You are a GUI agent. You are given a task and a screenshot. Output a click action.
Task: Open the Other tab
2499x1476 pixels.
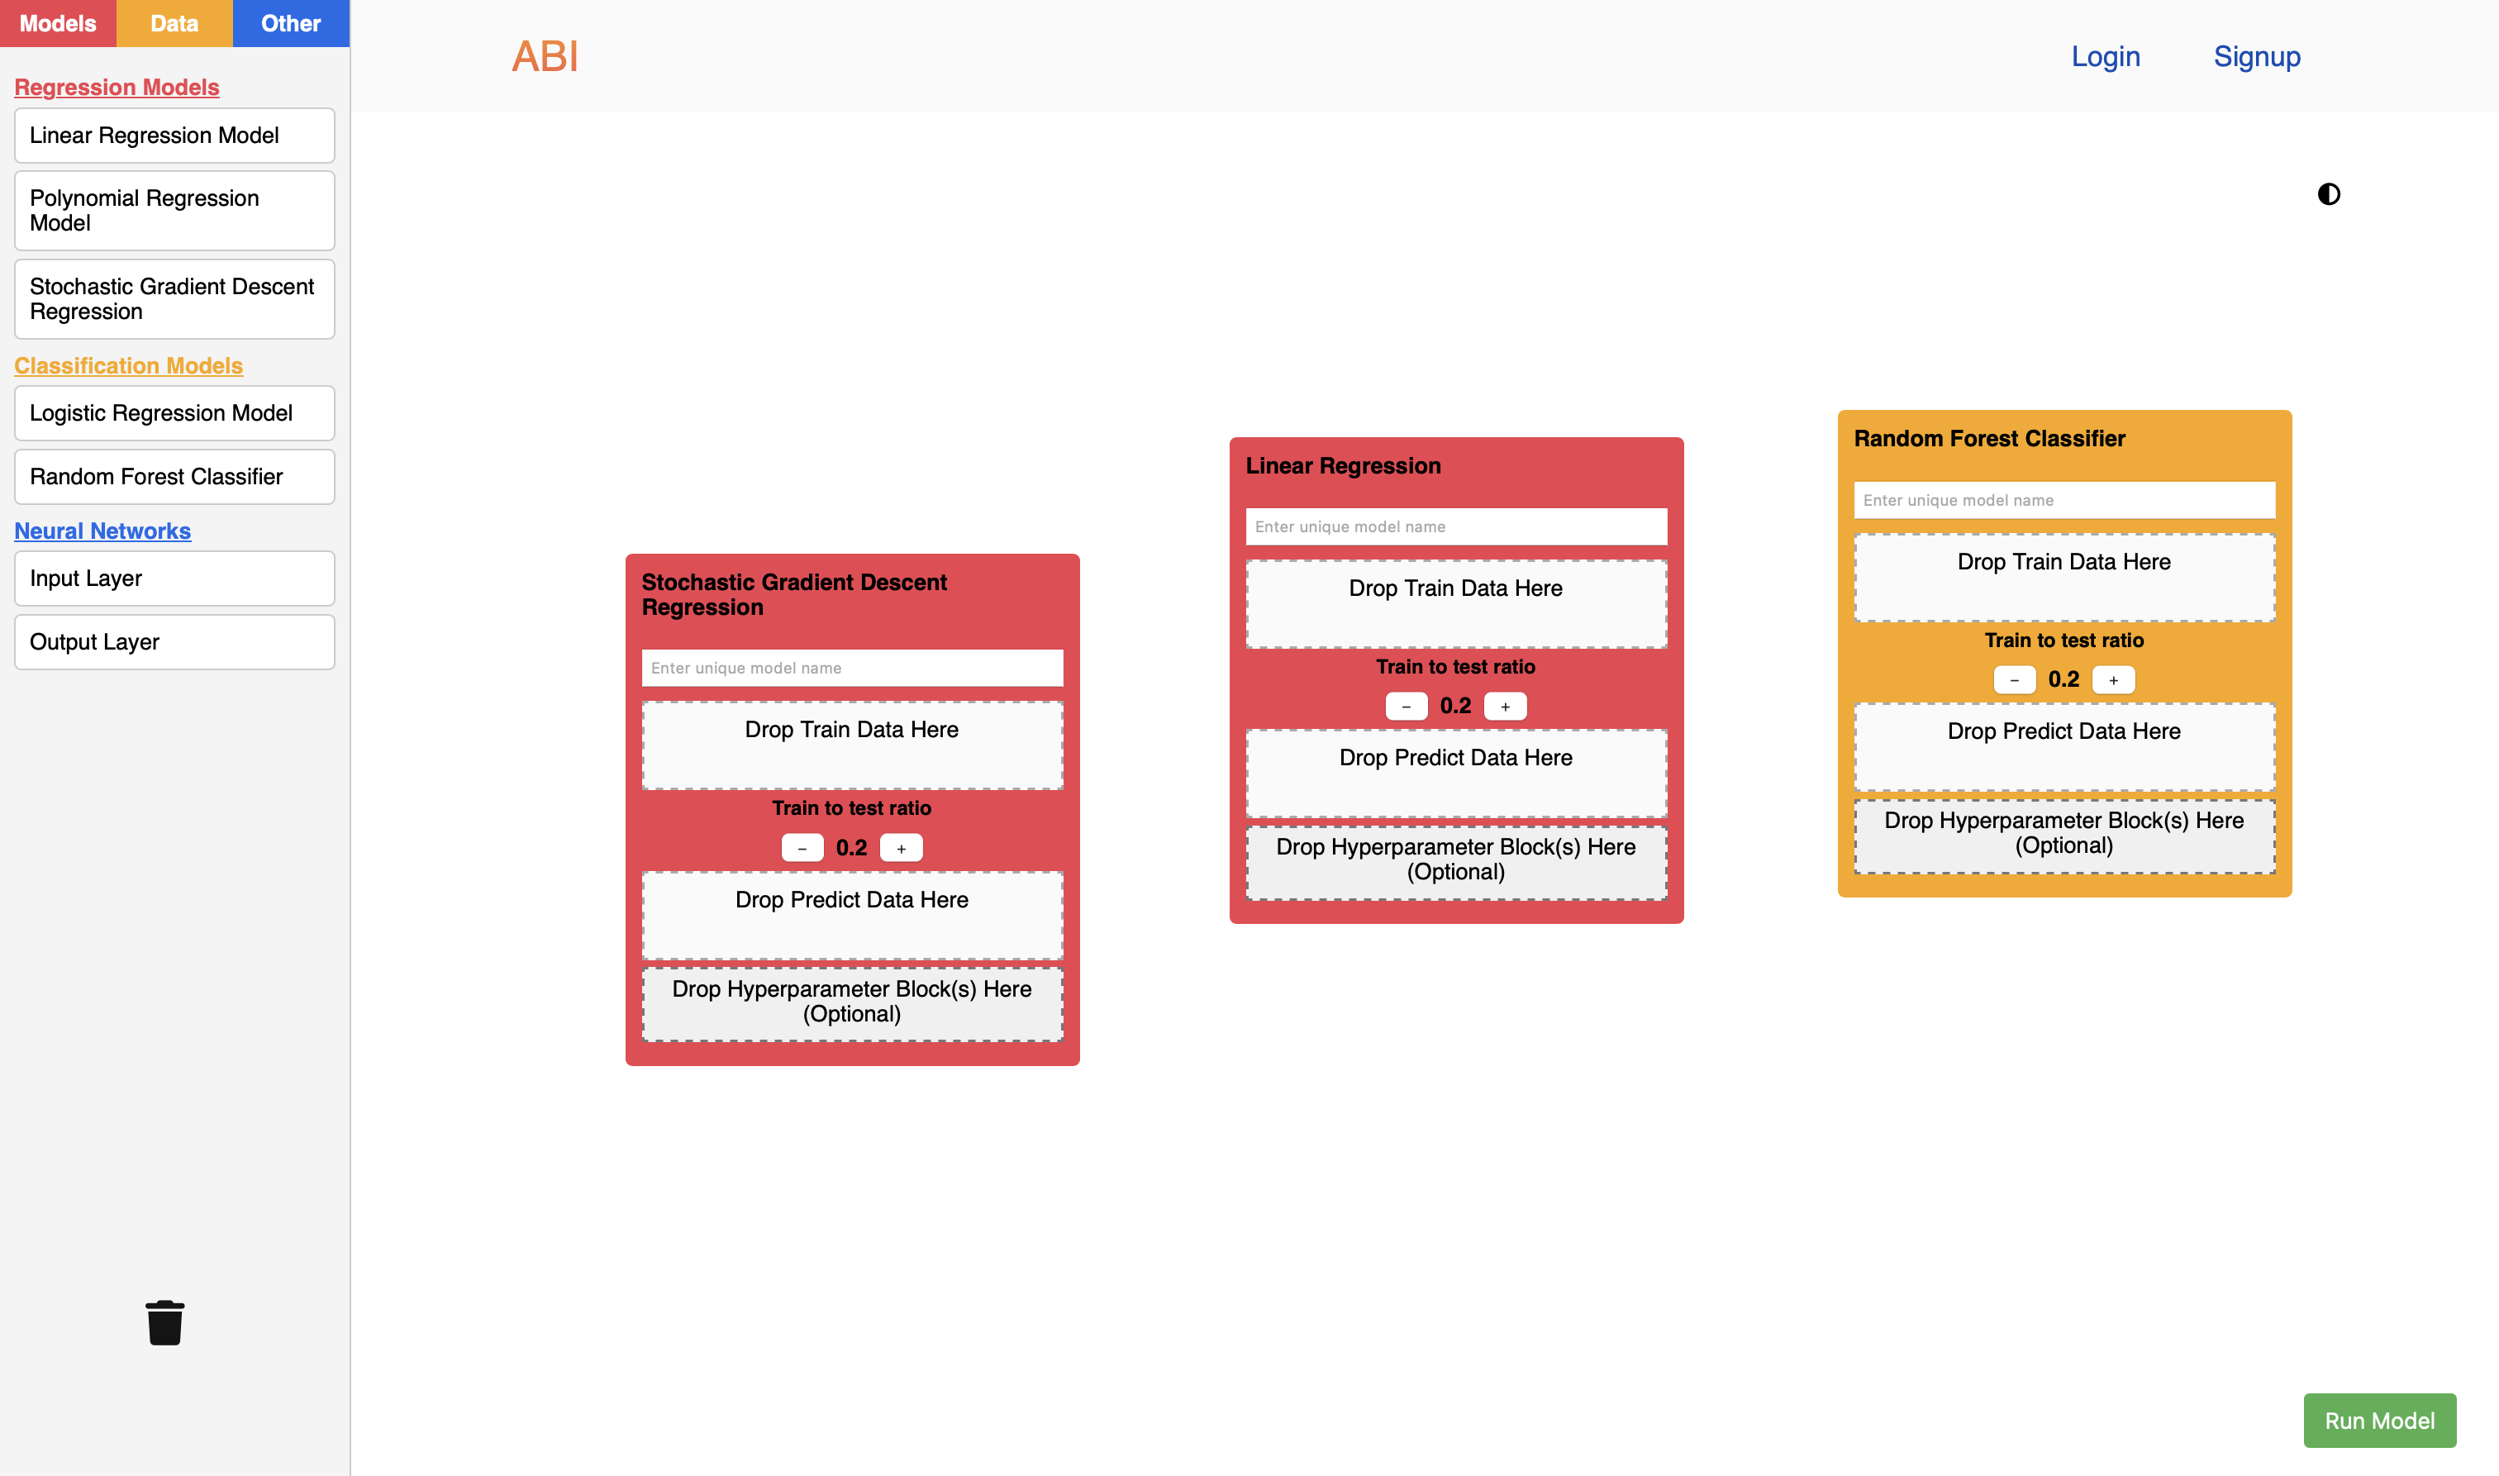[x=290, y=23]
